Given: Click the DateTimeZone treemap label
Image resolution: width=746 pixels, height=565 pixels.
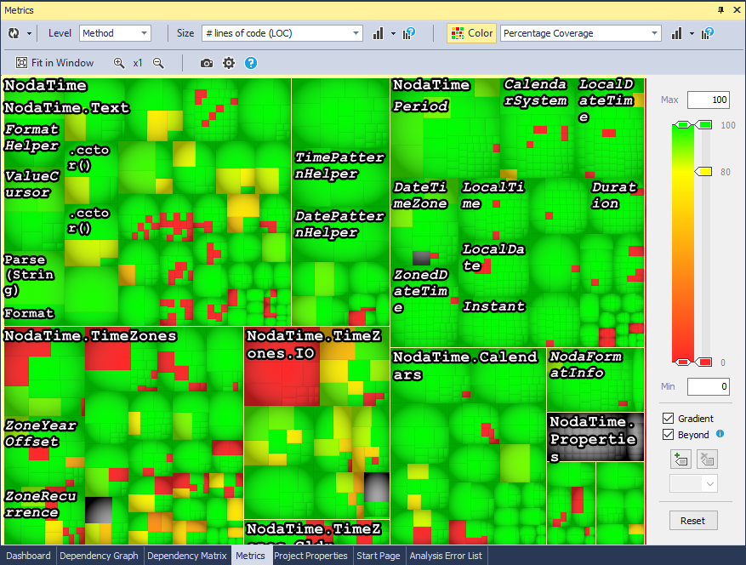Looking at the screenshot, I should (420, 195).
